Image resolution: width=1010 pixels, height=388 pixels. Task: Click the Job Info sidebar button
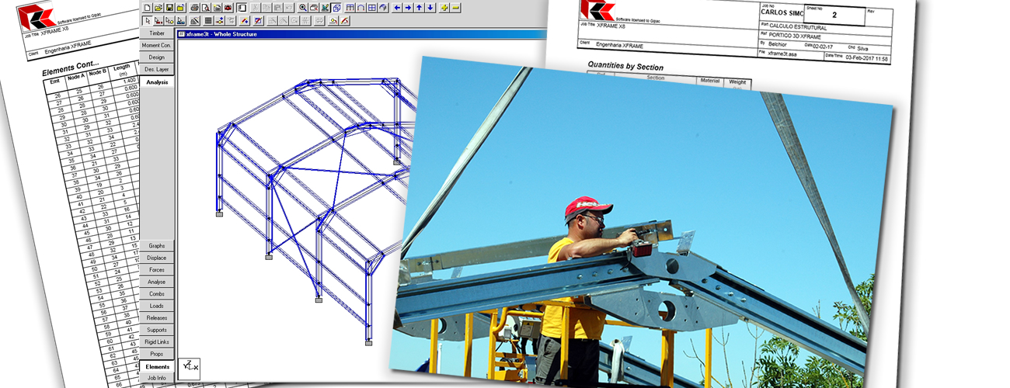(157, 378)
